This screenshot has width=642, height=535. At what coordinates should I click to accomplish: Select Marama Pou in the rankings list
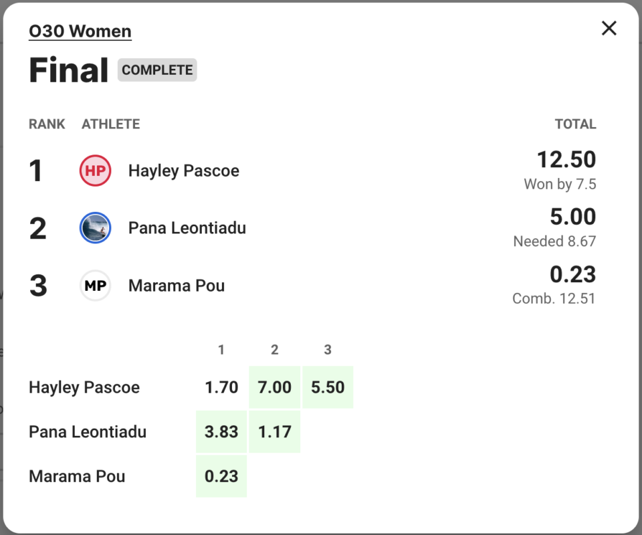pos(176,286)
